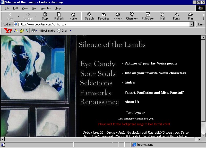
Task: Click 'Link coming to a screen near you..' text
Action: (136, 119)
